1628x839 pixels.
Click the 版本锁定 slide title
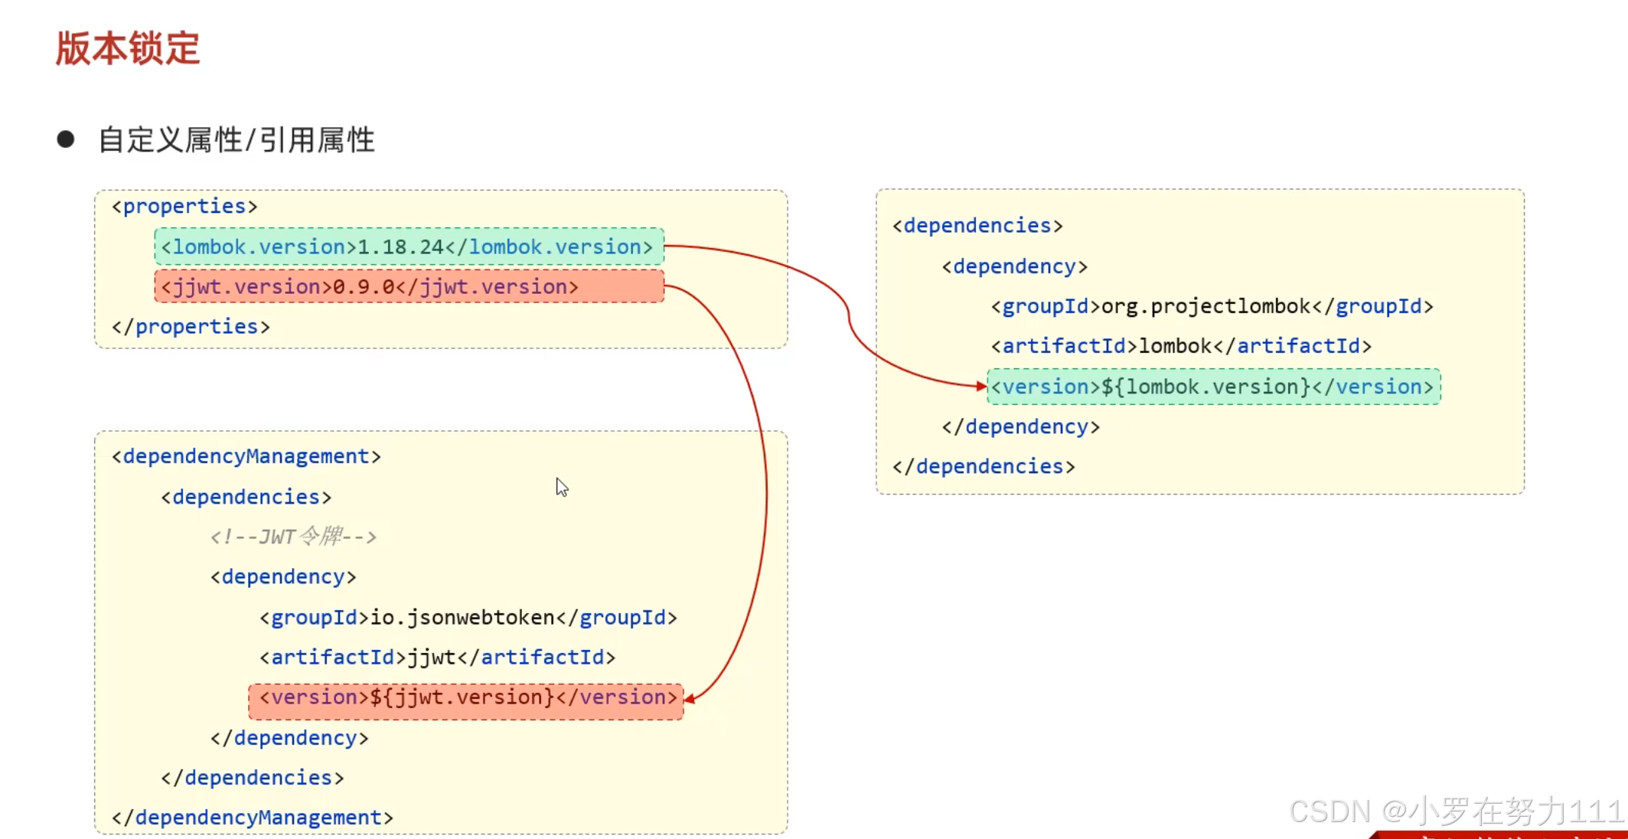point(128,49)
